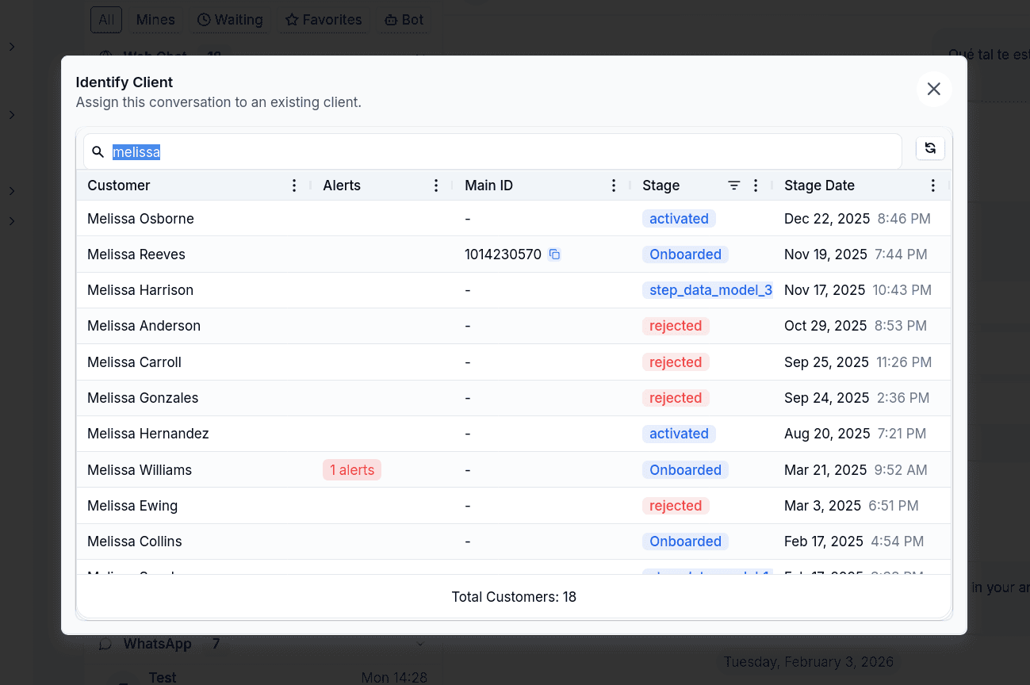Click the search magnifier icon

click(x=98, y=151)
